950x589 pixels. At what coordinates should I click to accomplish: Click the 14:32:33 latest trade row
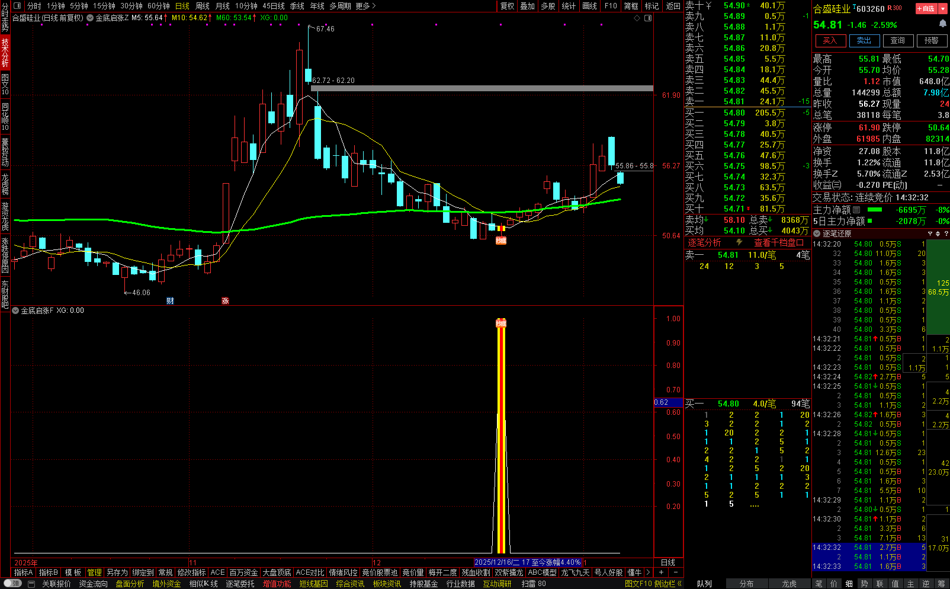(869, 566)
